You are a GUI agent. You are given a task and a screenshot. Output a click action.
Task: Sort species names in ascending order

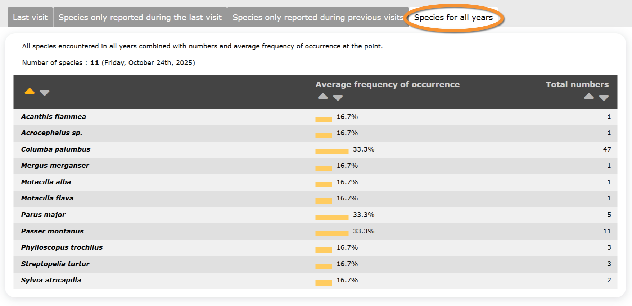[30, 91]
